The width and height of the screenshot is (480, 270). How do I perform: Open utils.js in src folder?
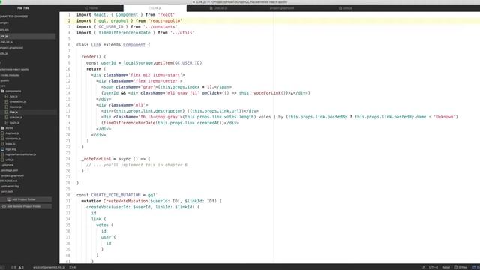tap(10, 160)
